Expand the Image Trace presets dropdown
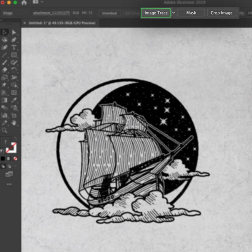The width and height of the screenshot is (252, 252). pyautogui.click(x=174, y=13)
